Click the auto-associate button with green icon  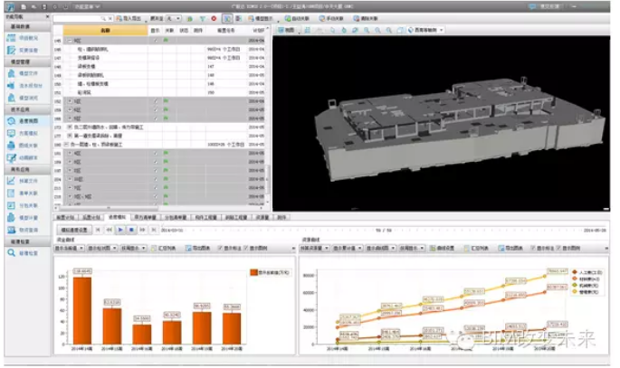click(x=297, y=19)
